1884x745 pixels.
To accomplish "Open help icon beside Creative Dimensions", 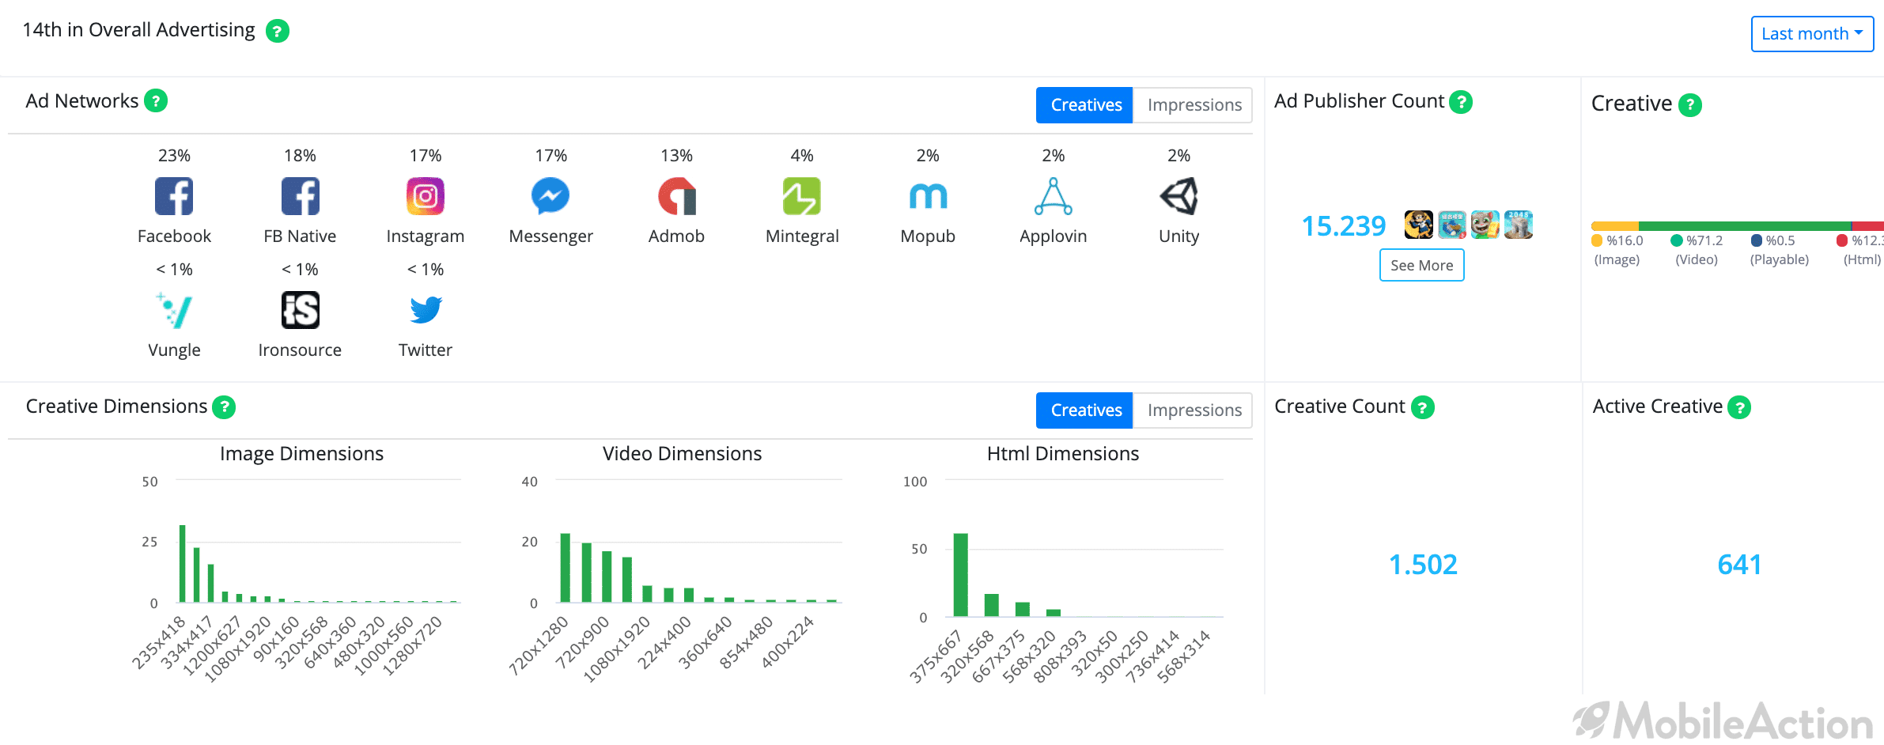I will click(x=225, y=407).
